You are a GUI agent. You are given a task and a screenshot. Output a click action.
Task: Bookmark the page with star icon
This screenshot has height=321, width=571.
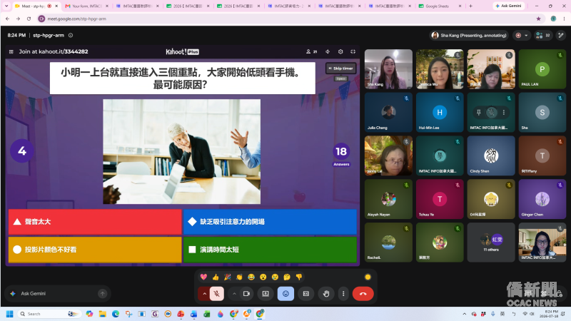(x=538, y=19)
